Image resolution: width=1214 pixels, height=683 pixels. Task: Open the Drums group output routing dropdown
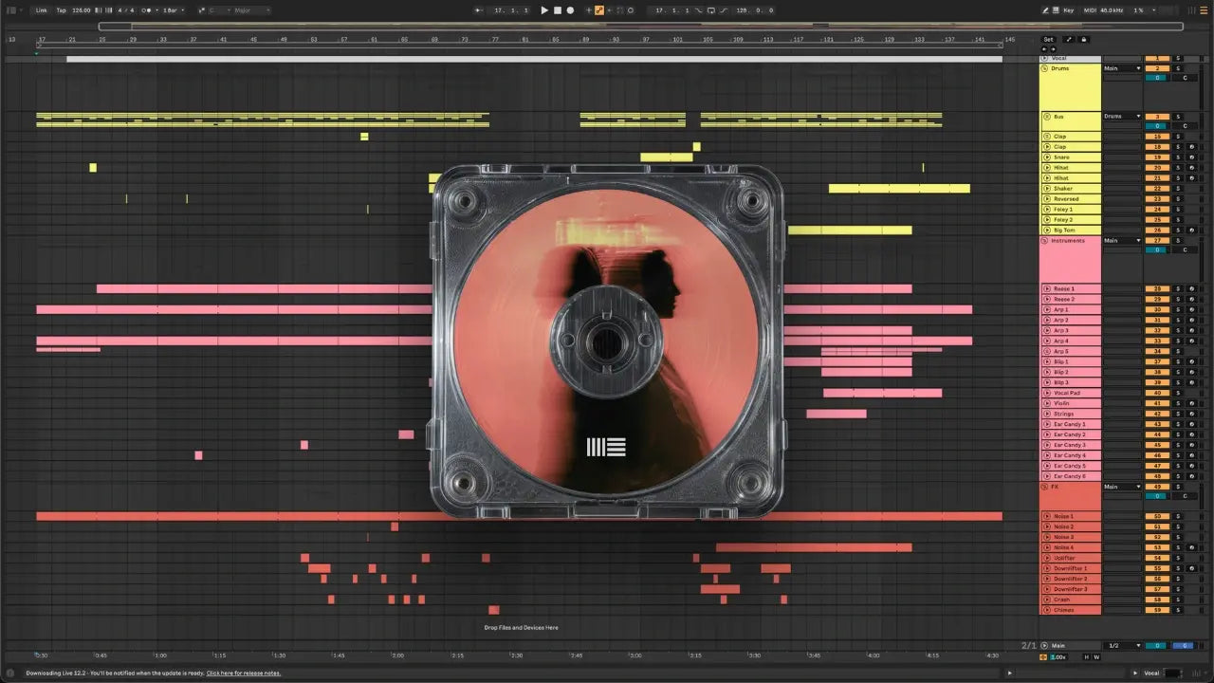(x=1123, y=68)
